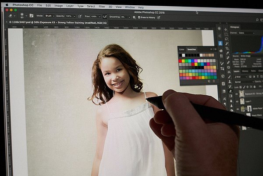
Task: Click the Flow 100% value field
Action: pyautogui.click(x=94, y=16)
